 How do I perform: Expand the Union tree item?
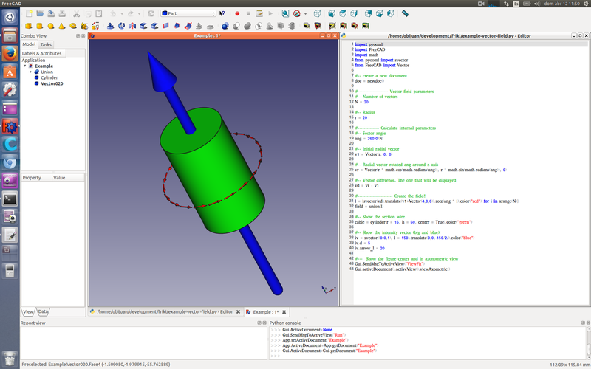[x=31, y=72]
